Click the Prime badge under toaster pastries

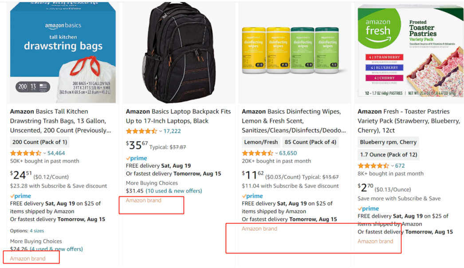[368, 209]
